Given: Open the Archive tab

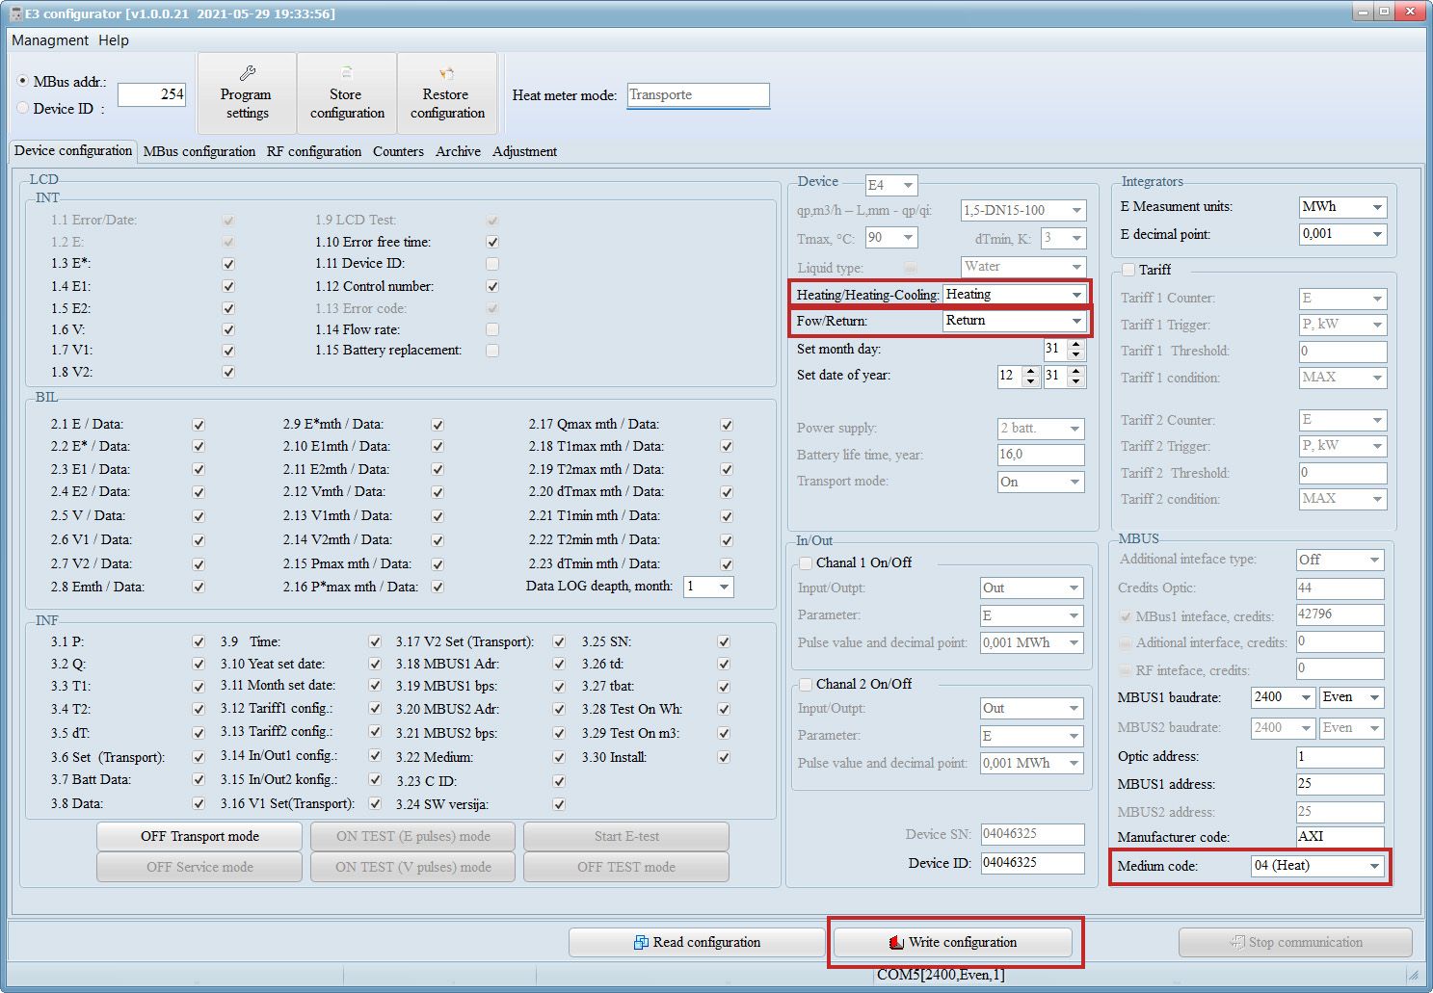Looking at the screenshot, I should click(x=458, y=151).
